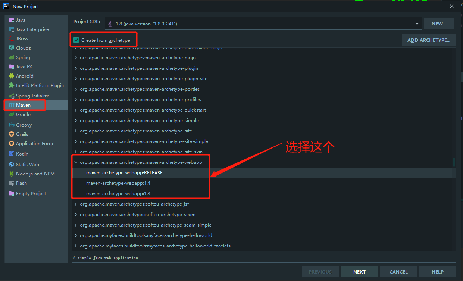The width and height of the screenshot is (463, 281).
Task: Click the NEW... SDK button
Action: tap(439, 24)
